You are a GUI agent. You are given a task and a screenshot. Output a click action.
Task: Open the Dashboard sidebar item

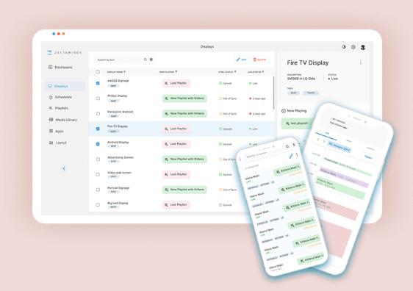tap(60, 67)
